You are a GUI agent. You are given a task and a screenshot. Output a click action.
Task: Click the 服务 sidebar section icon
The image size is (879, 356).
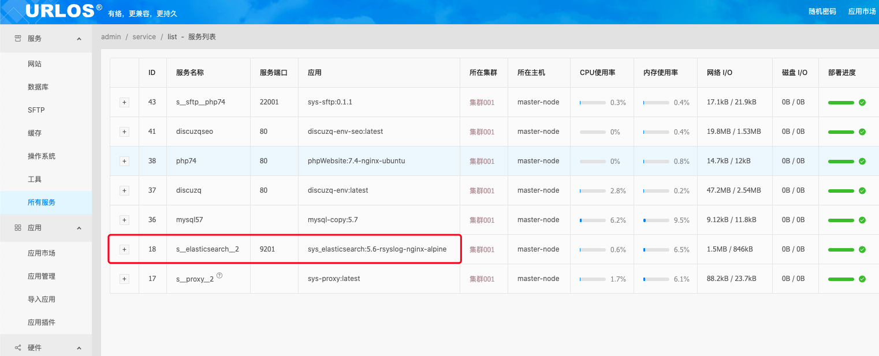pos(18,39)
